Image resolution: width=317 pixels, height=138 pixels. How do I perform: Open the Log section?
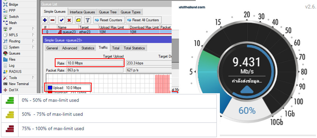click(x=12, y=66)
